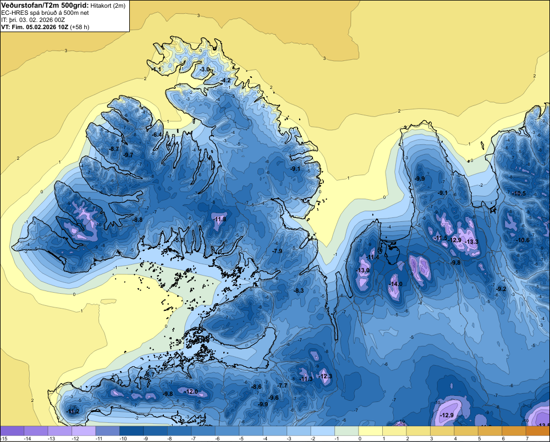Image resolution: width=550 pixels, height=442 pixels.
Task: Select legend swatch between -8 and -7
Action: point(179,430)
